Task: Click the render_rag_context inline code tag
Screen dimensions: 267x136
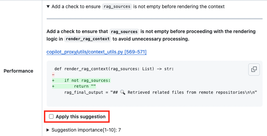Action: coord(88,39)
